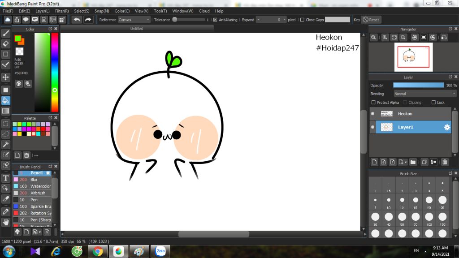Activate the Text tool

6,178
